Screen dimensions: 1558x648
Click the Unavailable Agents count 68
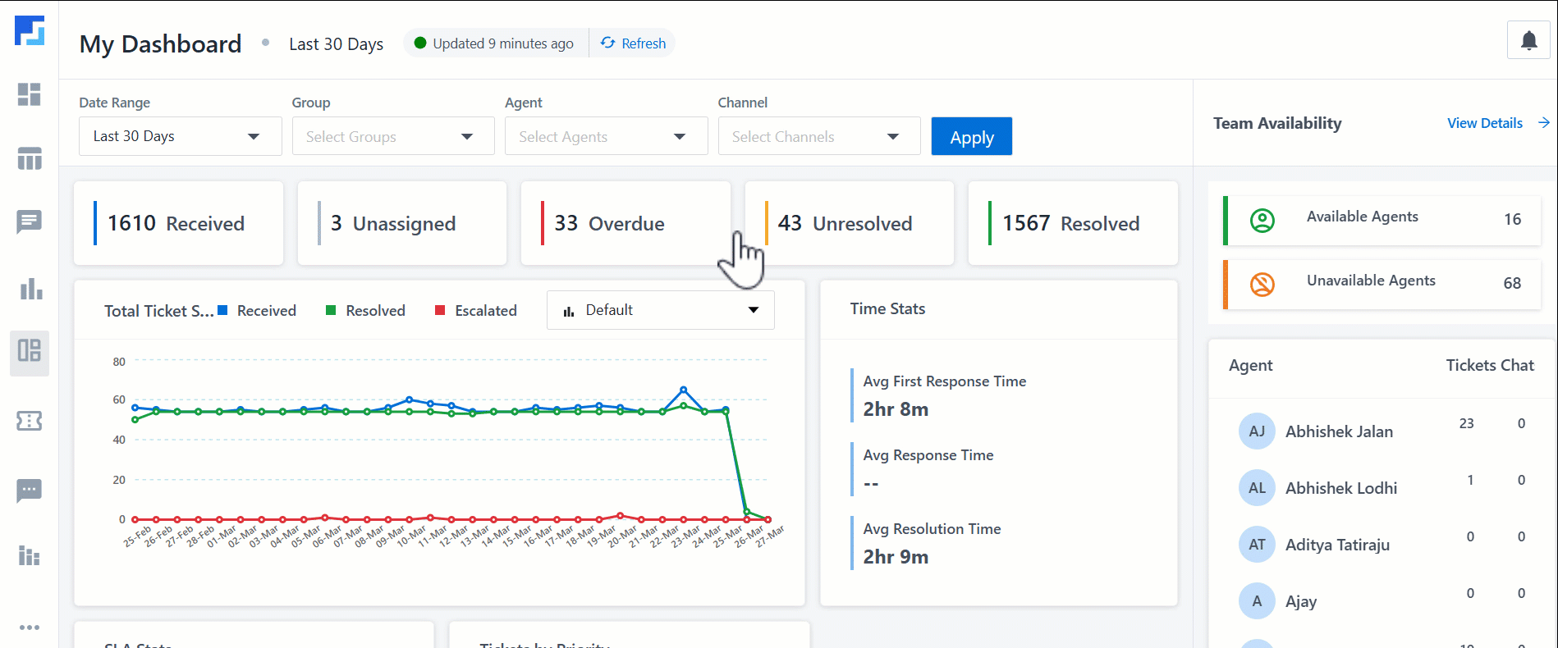pyautogui.click(x=1512, y=283)
